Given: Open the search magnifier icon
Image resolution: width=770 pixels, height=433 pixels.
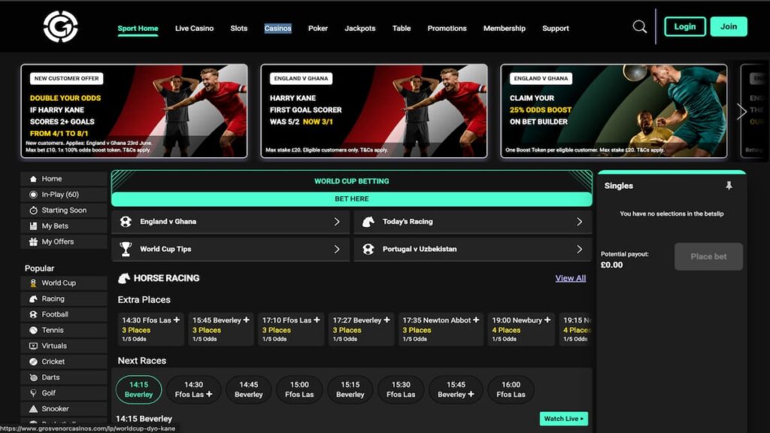Looking at the screenshot, I should pyautogui.click(x=639, y=26).
